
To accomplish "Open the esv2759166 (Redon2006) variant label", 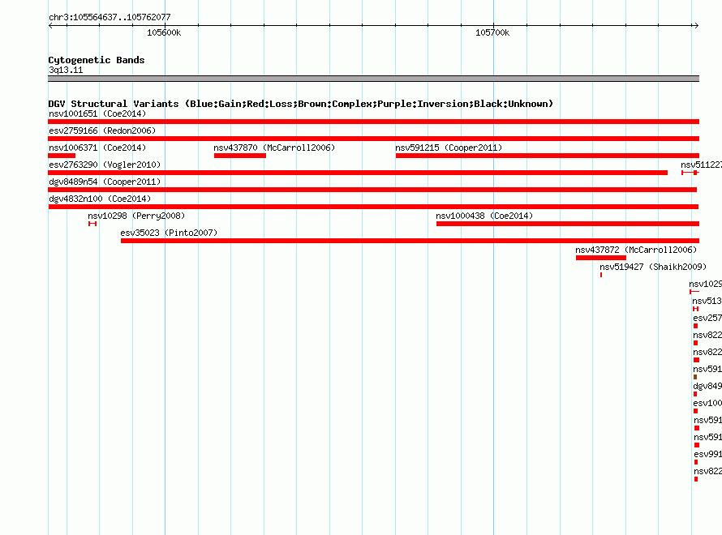I will pos(102,131).
